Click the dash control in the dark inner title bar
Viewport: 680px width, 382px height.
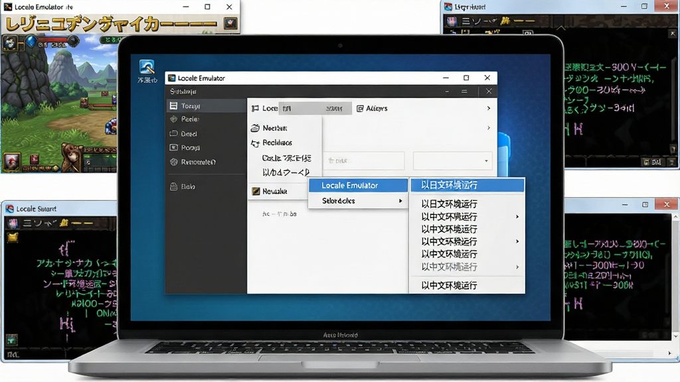tap(447, 92)
